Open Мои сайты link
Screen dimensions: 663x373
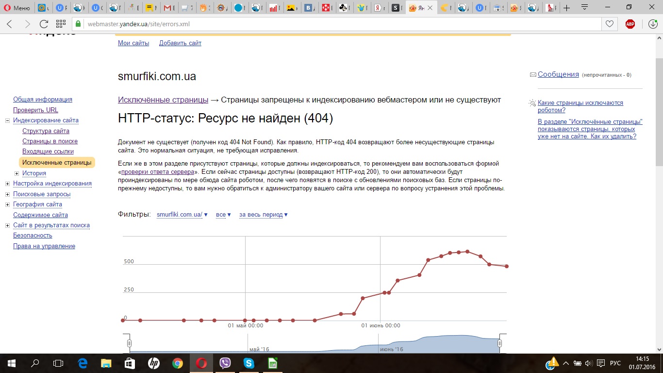click(x=133, y=43)
